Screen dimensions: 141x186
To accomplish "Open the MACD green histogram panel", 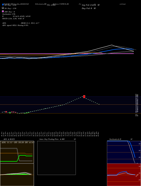I will 17,175.
